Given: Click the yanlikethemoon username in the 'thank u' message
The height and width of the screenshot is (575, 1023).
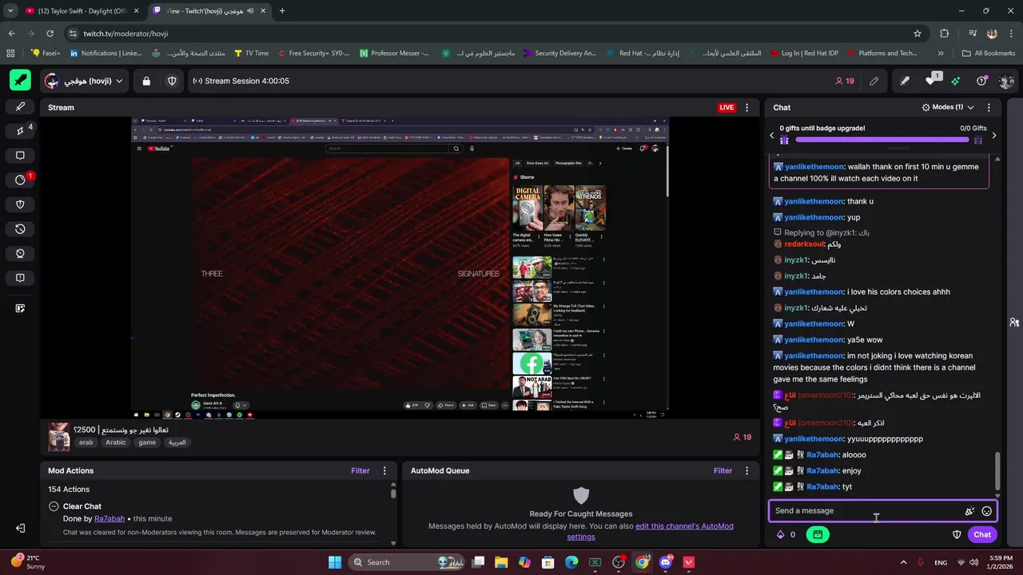Looking at the screenshot, I should [814, 201].
